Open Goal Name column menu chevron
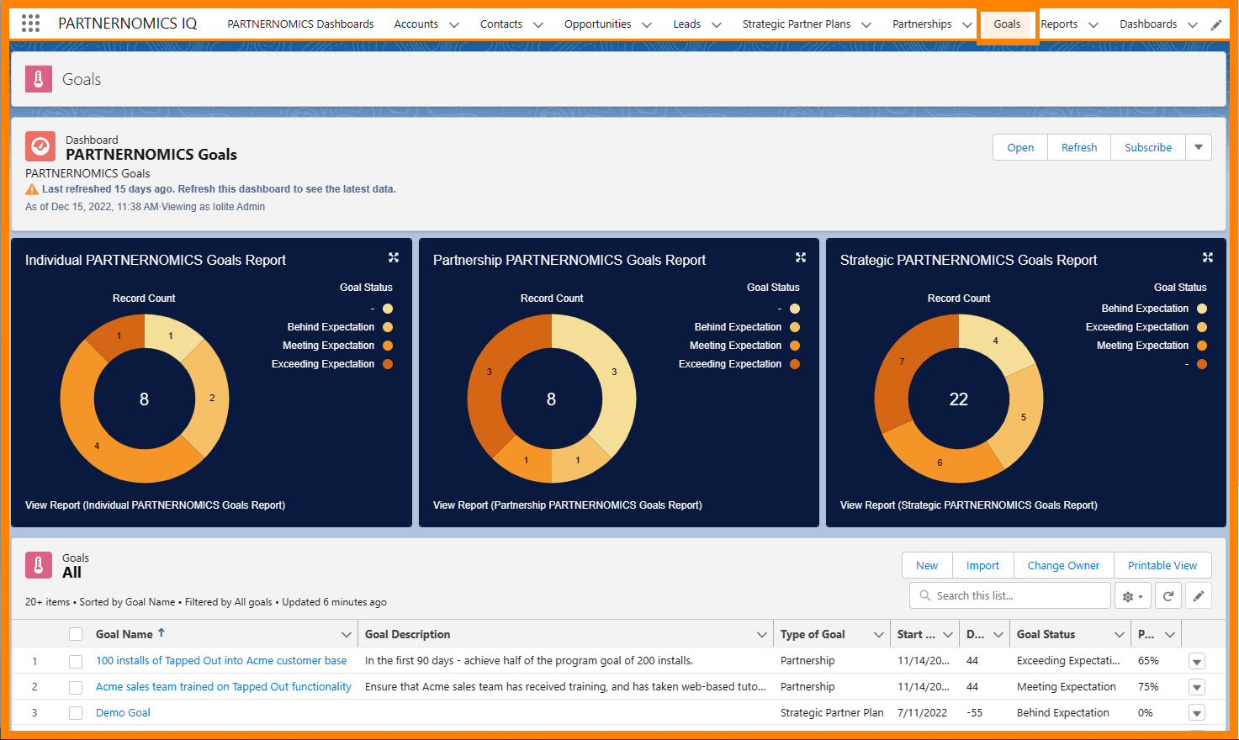The image size is (1239, 740). (346, 635)
